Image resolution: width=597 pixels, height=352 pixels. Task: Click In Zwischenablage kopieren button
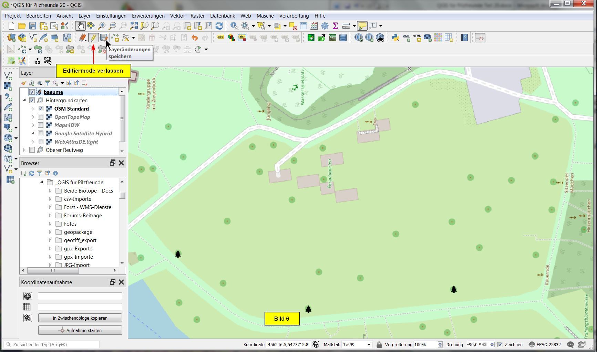click(80, 318)
